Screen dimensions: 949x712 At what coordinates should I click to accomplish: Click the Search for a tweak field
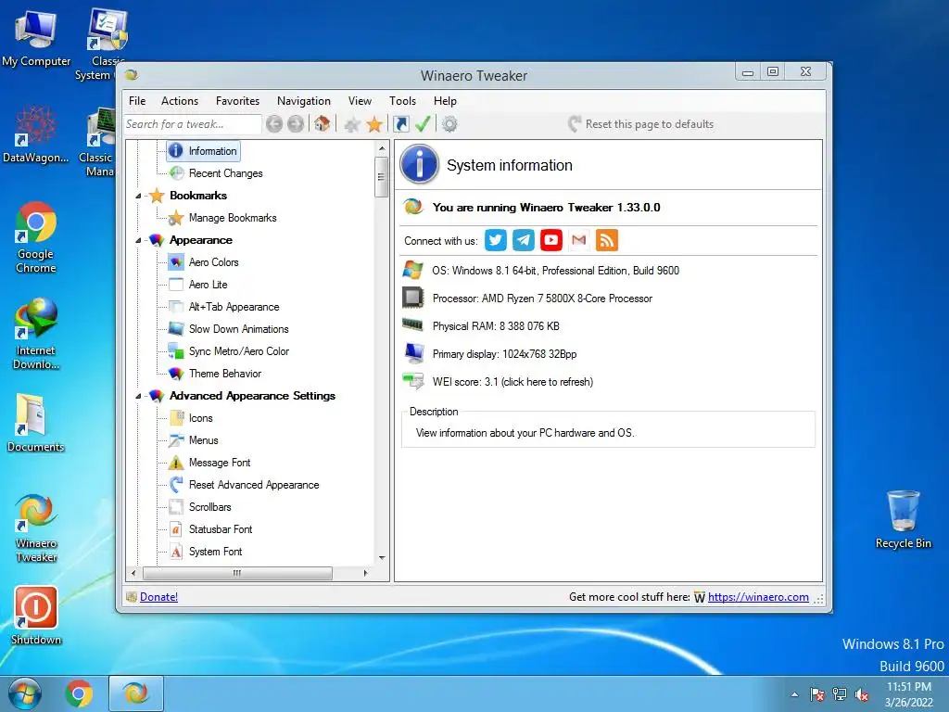pyautogui.click(x=193, y=124)
